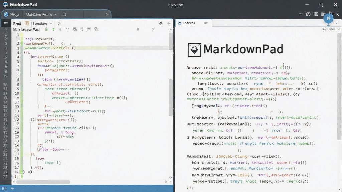Select the Hidp tab

(x=12, y=14)
